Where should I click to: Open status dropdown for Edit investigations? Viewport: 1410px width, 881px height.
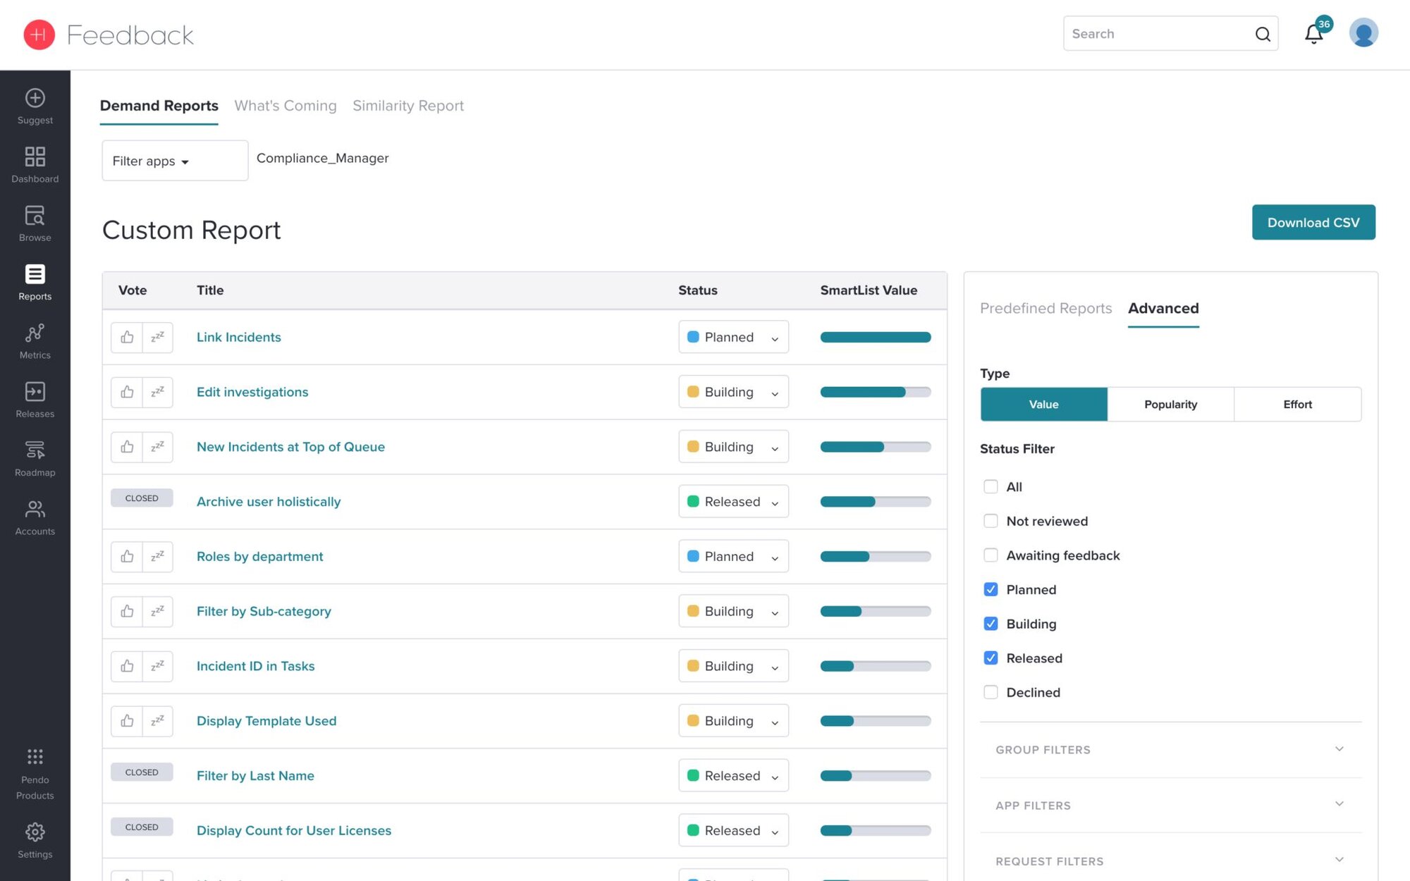pos(733,392)
